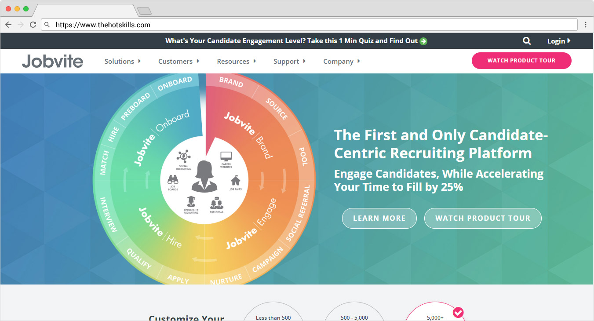Expand the Resources menu arrow
This screenshot has width=594, height=321.
pyautogui.click(x=255, y=61)
